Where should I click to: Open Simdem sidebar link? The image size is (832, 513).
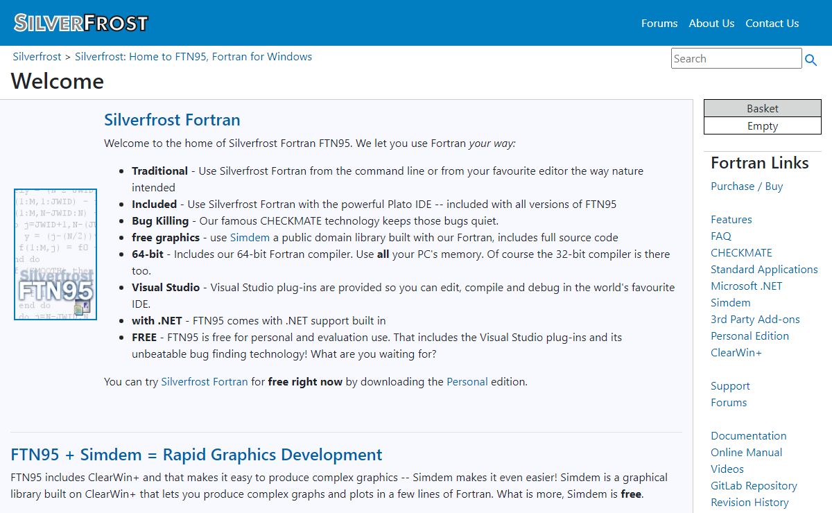(x=731, y=302)
